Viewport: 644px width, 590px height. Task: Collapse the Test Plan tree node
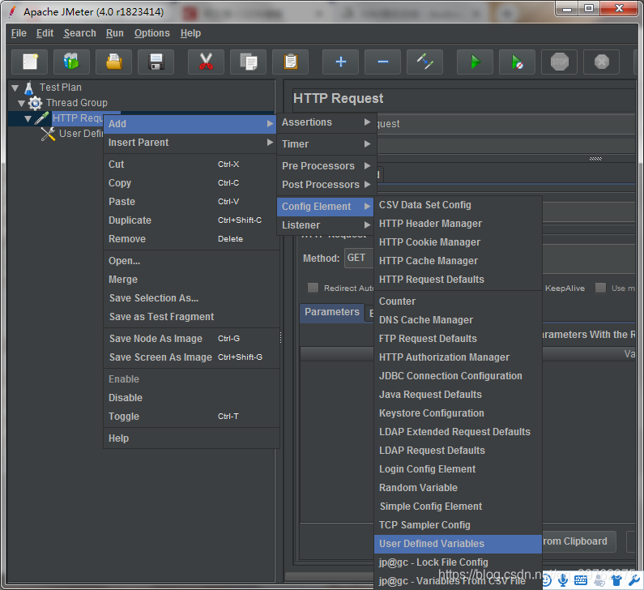click(x=15, y=88)
